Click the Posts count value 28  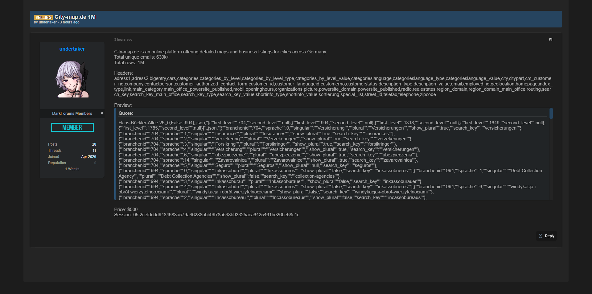[94, 144]
